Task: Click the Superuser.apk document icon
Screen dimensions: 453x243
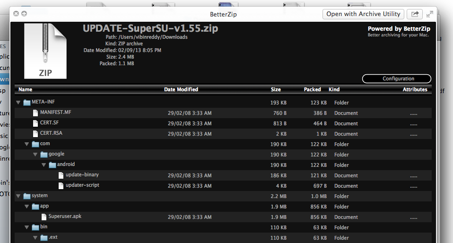Action: click(x=44, y=217)
